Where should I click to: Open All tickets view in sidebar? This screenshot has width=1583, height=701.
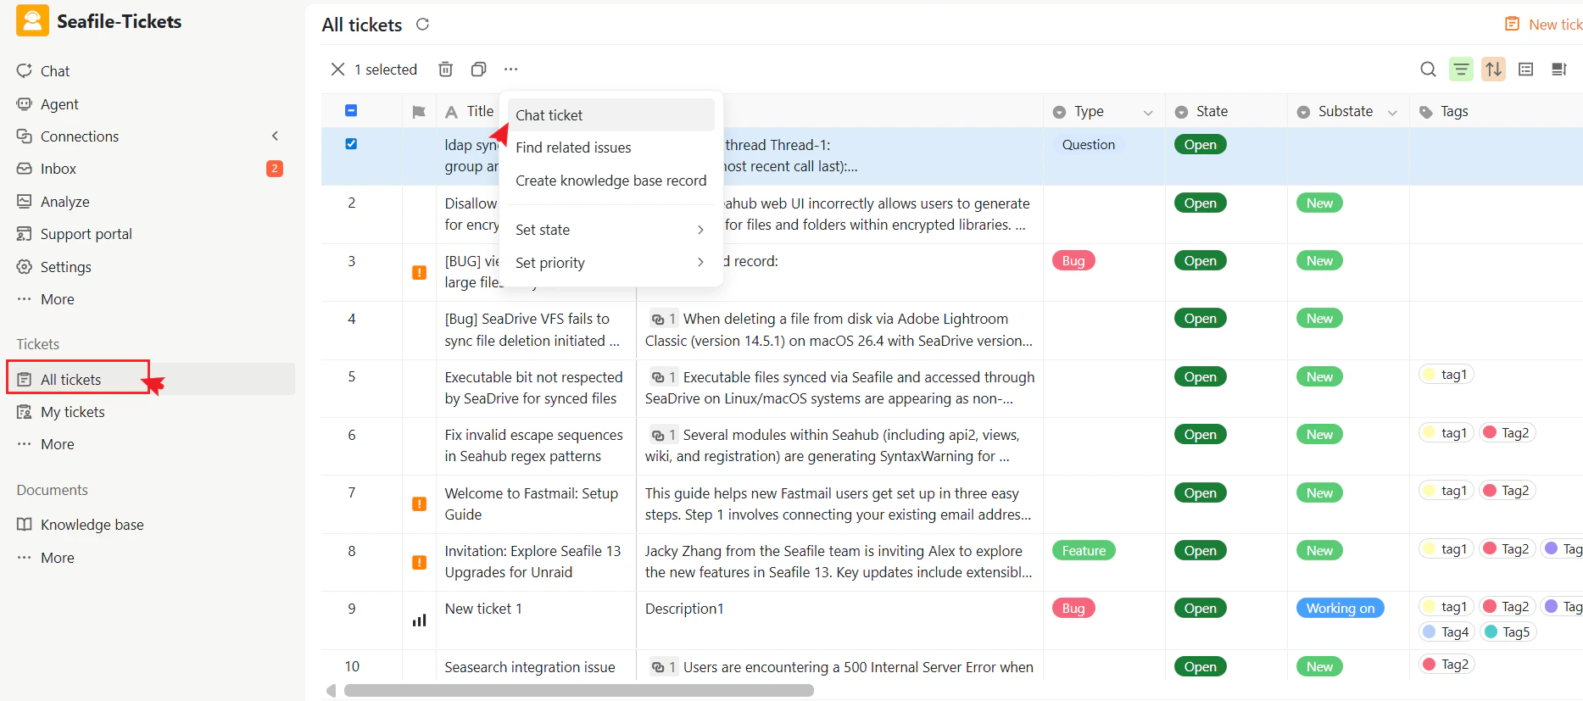pos(150,379)
